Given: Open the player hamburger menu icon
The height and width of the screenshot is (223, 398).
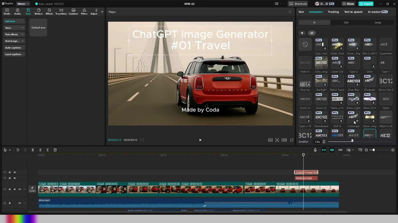Looking at the screenshot, I should [290, 12].
